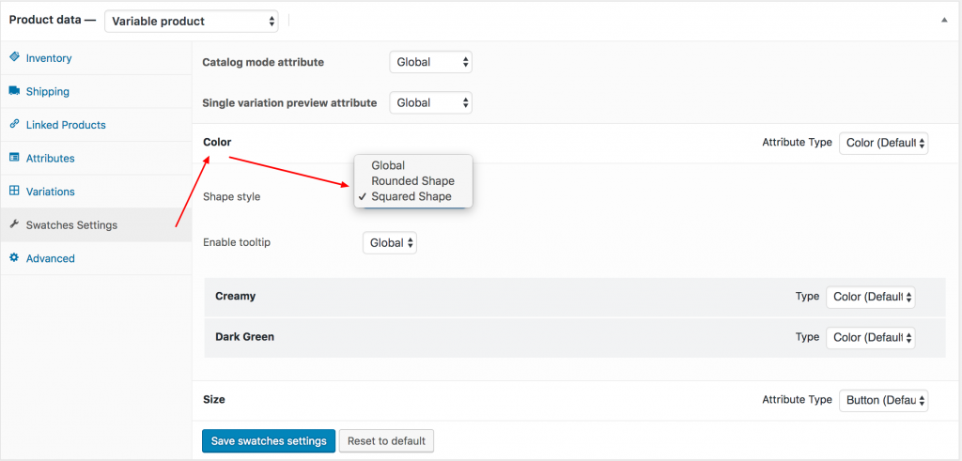Image resolution: width=962 pixels, height=461 pixels.
Task: Select the checked Squared Shape option
Action: [411, 197]
